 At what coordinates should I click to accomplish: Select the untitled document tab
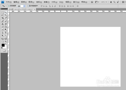pos(21,9)
